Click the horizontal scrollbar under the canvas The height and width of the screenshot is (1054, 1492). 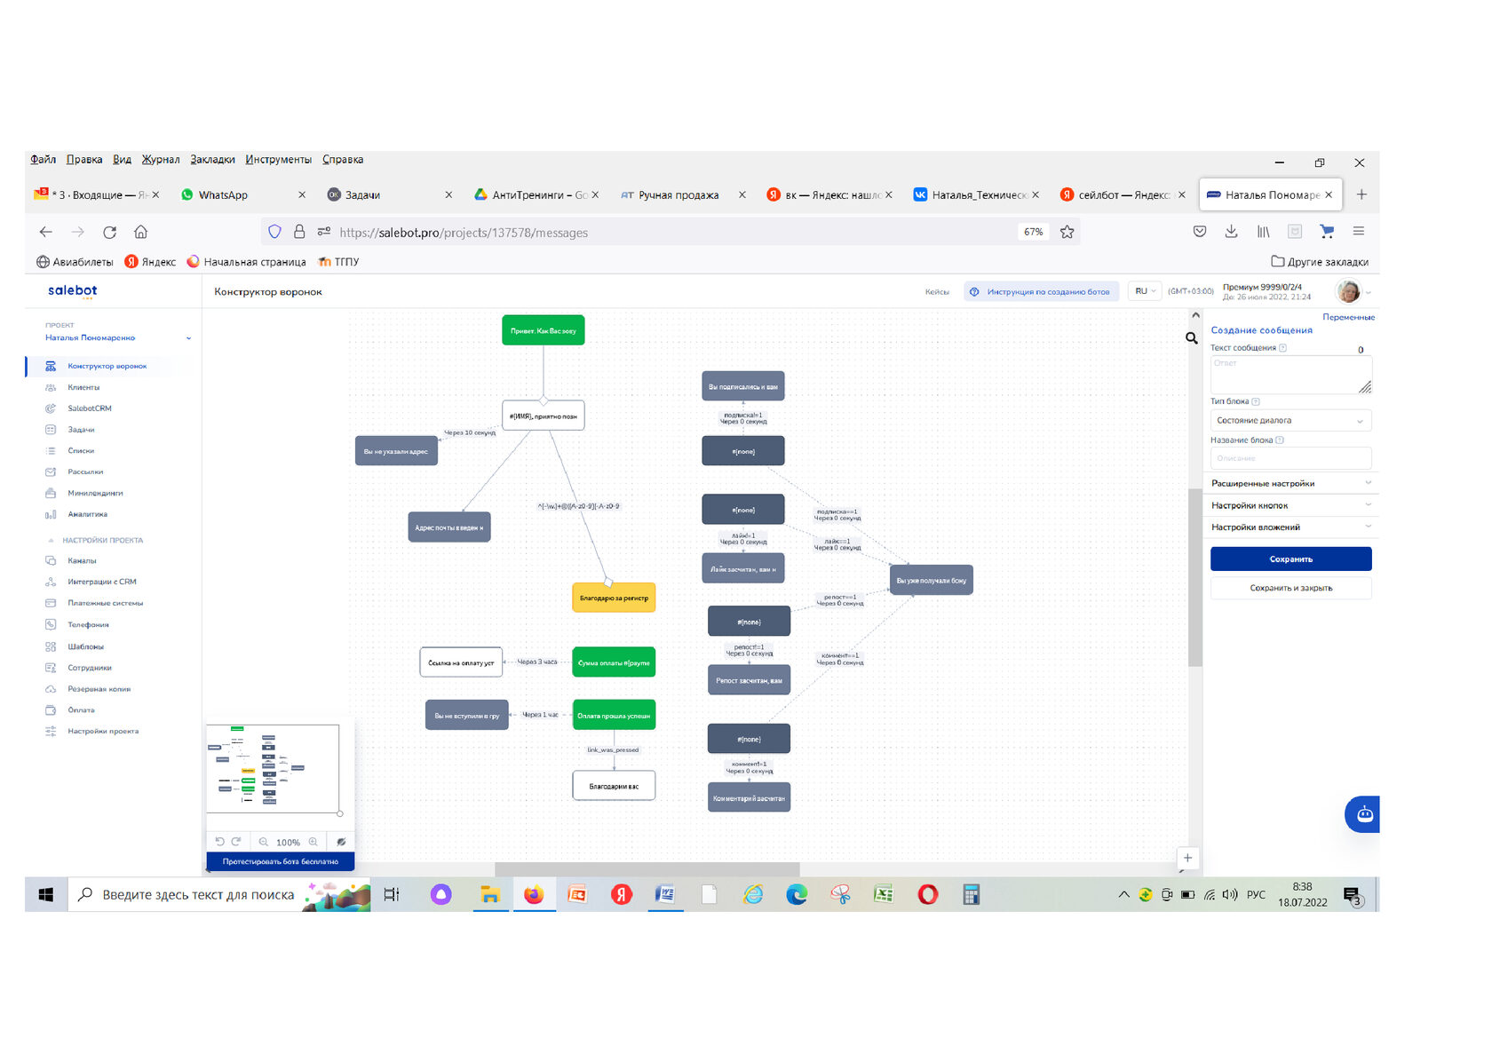(x=647, y=868)
